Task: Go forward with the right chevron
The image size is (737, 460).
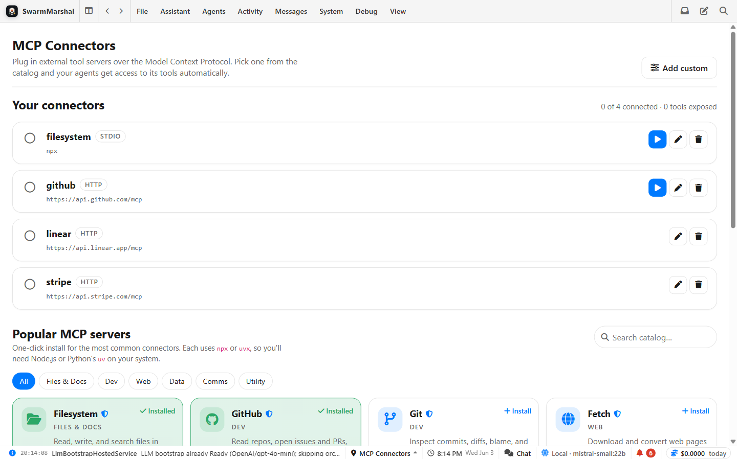Action: point(121,11)
